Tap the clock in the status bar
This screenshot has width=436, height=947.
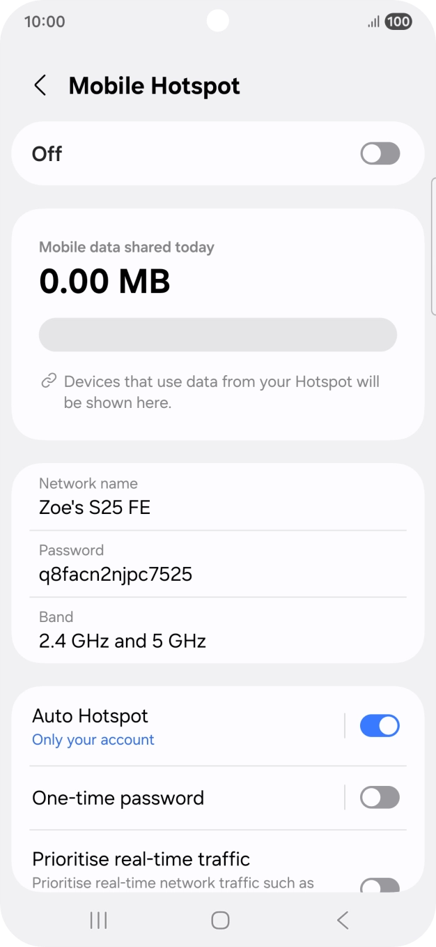tap(45, 22)
